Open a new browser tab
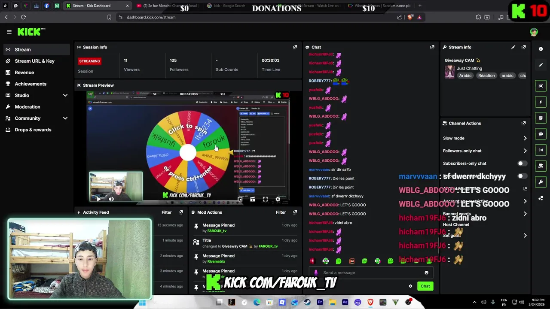Screen dimensions: 550x309 point(420,6)
